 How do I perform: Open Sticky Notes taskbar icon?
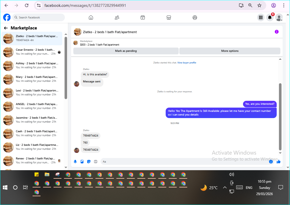(37, 174)
